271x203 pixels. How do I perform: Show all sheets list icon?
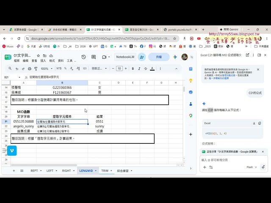(x=22, y=171)
